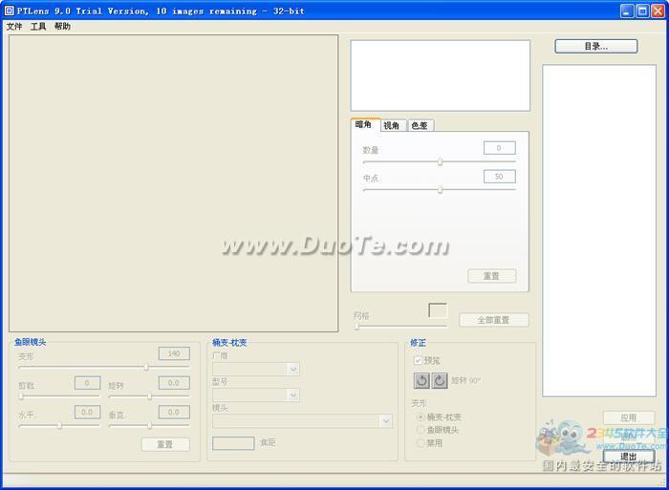This screenshot has width=669, height=490.
Task: Open the 工具 menu
Action: pyautogui.click(x=38, y=27)
